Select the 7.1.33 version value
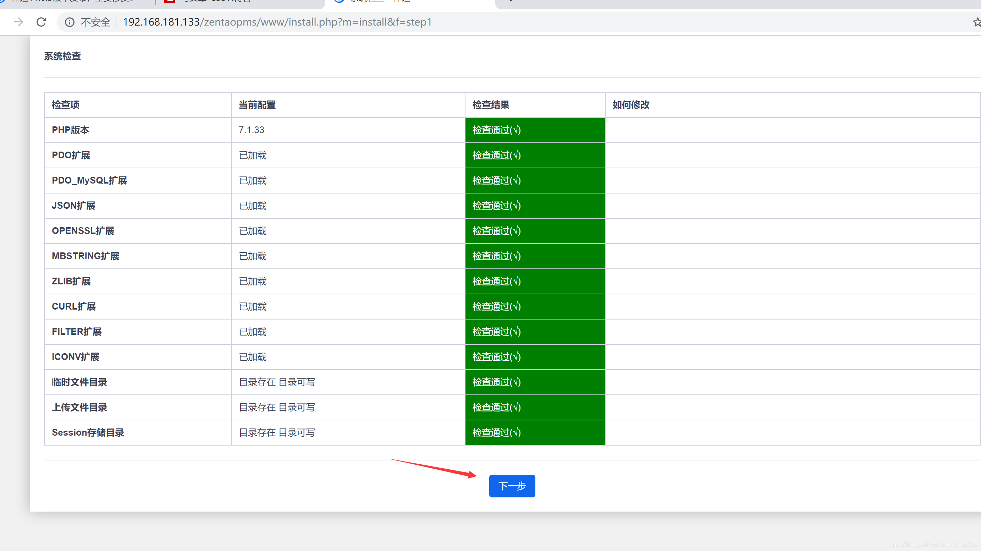The height and width of the screenshot is (551, 981). click(x=251, y=130)
